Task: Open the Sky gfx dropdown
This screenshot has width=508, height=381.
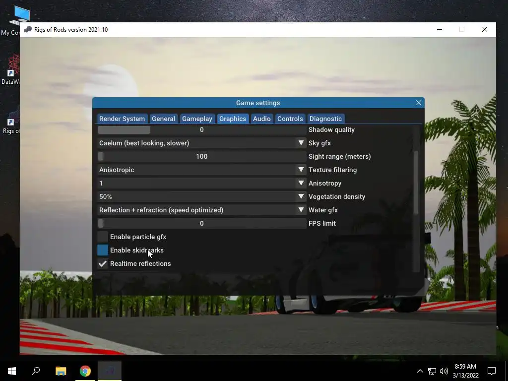Action: (201, 143)
